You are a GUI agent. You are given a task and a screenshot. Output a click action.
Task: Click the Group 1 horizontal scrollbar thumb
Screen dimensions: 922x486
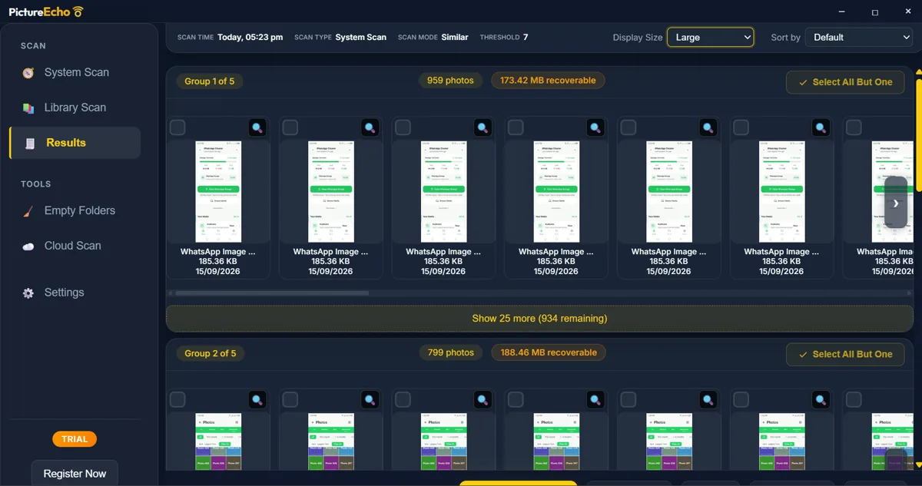pos(272,293)
